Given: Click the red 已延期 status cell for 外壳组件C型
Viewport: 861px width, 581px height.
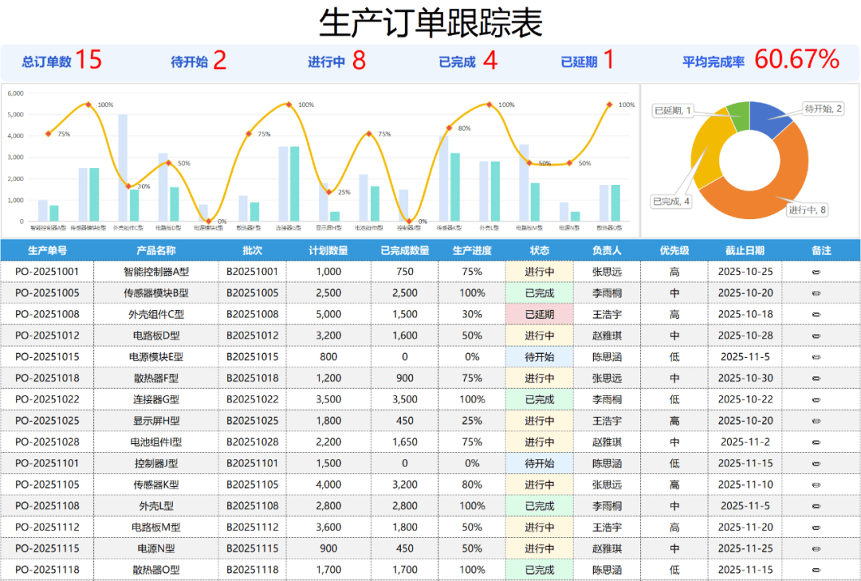Looking at the screenshot, I should point(539,314).
